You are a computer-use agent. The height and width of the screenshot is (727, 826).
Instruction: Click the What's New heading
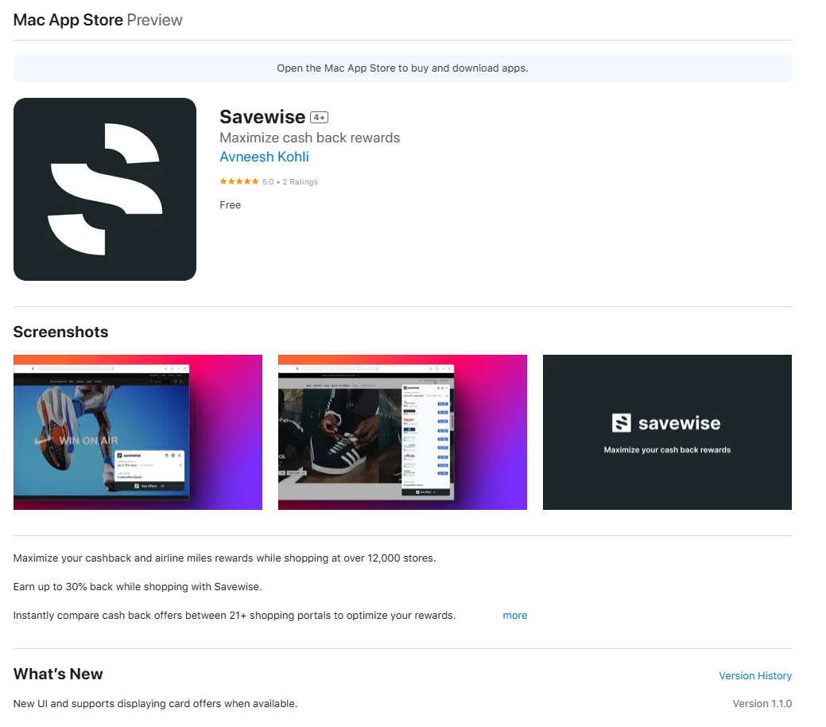pyautogui.click(x=58, y=675)
